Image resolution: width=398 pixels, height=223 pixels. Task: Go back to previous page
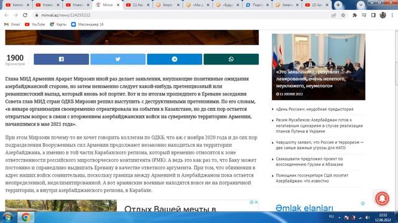7,15
